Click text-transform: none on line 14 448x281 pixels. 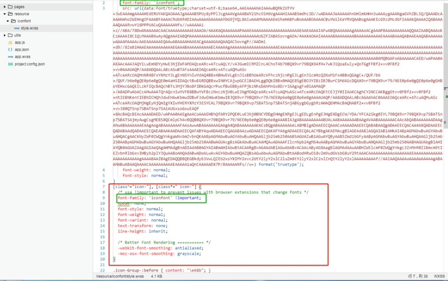coord(143,226)
